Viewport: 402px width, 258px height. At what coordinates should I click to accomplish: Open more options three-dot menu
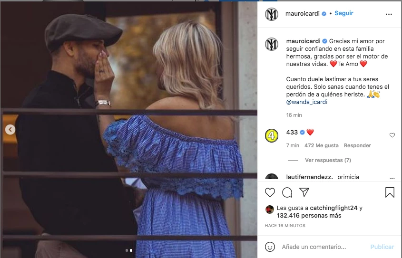pos(389,14)
